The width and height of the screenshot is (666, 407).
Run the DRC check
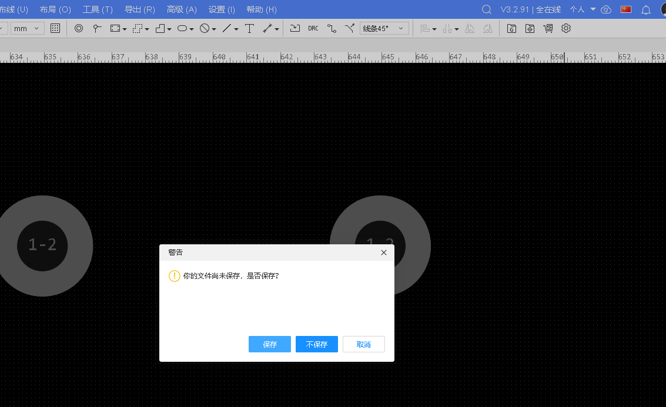[x=313, y=28]
